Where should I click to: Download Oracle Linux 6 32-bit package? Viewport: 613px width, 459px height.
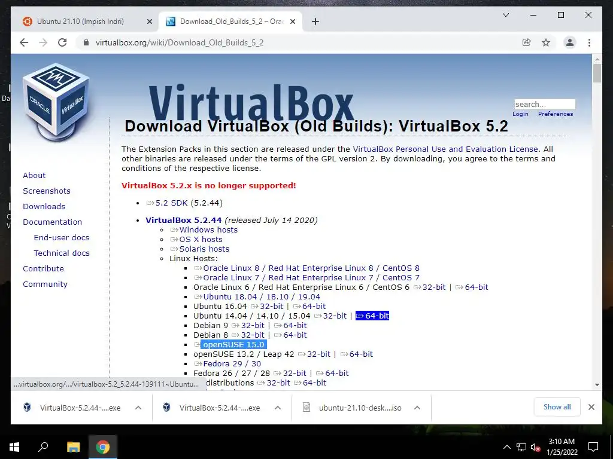(430, 287)
